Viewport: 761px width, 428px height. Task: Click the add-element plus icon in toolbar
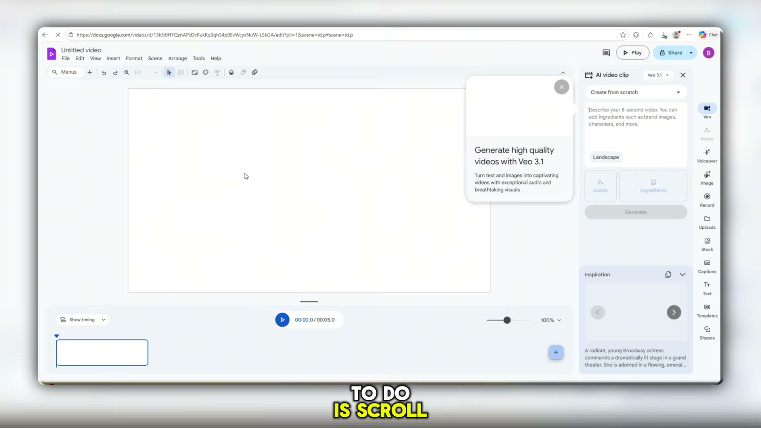coord(90,73)
